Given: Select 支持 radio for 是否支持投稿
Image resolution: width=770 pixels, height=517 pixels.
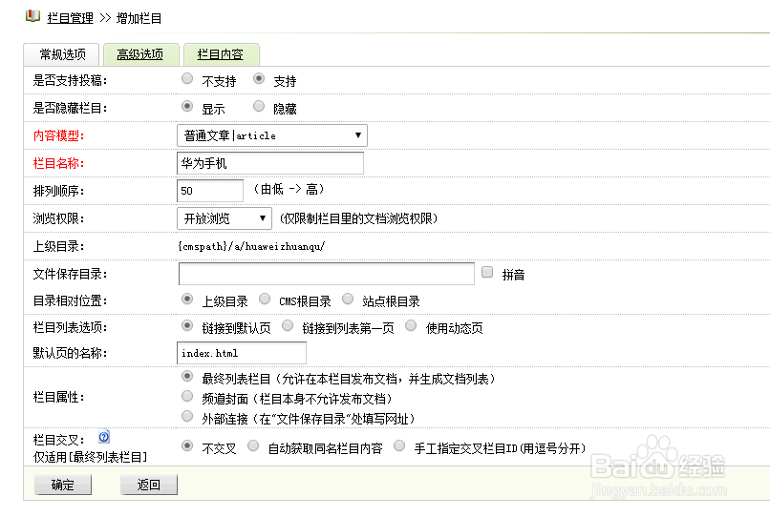Looking at the screenshot, I should pyautogui.click(x=259, y=78).
